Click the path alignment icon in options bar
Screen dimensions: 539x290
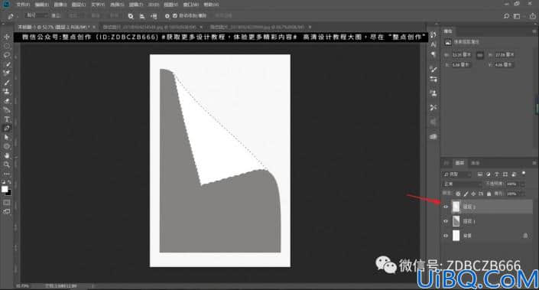pyautogui.click(x=142, y=16)
